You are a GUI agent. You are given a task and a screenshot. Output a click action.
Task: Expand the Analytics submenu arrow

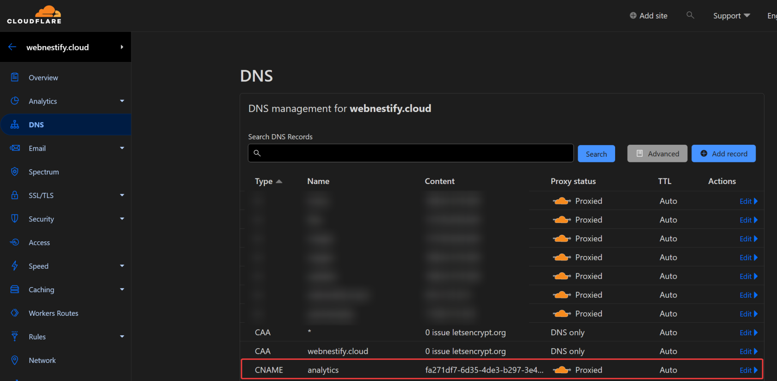click(122, 101)
